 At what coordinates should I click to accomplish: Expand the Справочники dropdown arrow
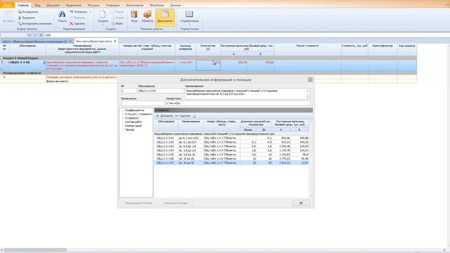pyautogui.click(x=189, y=25)
